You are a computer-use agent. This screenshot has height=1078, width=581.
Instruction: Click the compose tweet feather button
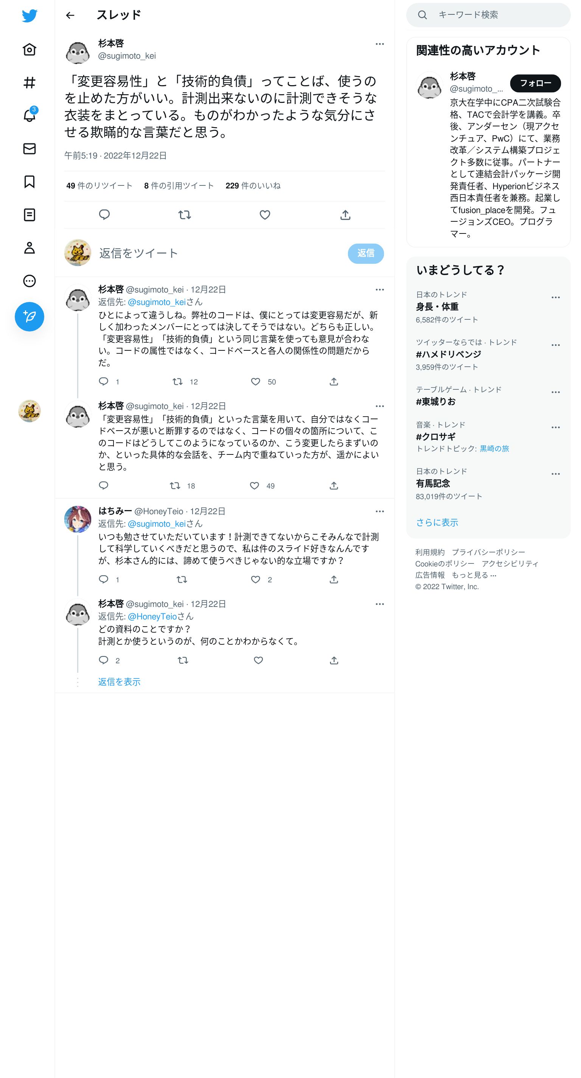(x=29, y=316)
